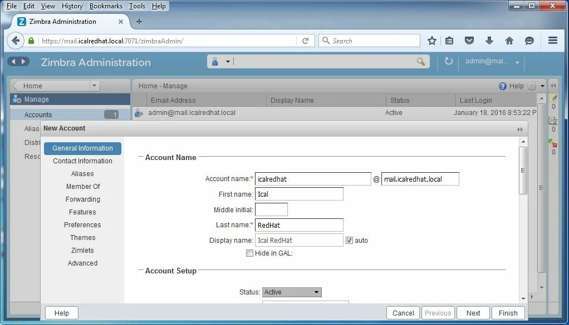Click the red-green server status icon

coord(553,143)
